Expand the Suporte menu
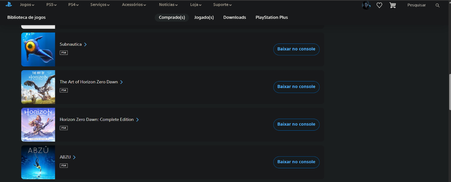 (223, 5)
